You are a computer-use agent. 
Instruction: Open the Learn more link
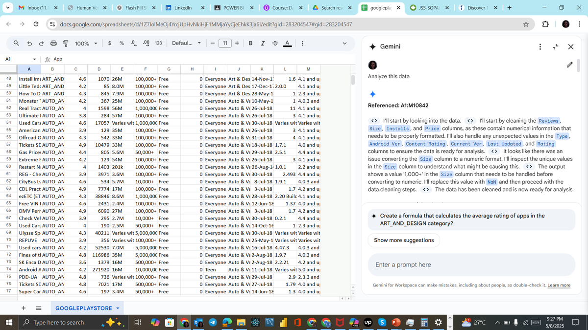coord(559,285)
